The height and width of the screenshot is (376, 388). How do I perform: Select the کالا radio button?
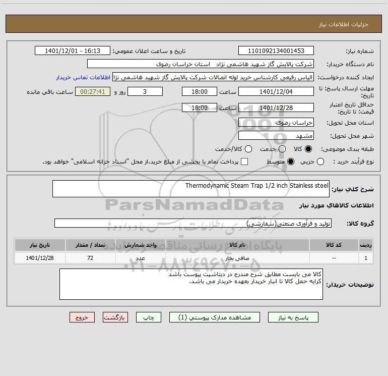(x=308, y=149)
